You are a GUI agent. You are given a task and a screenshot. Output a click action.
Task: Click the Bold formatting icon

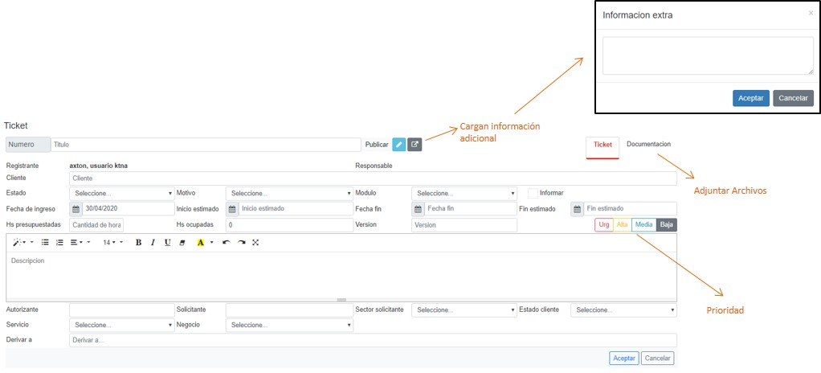pos(138,242)
